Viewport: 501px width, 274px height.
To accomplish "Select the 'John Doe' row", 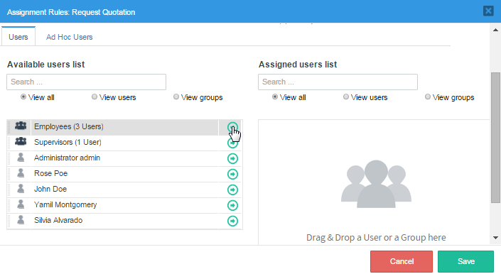I will (124, 190).
